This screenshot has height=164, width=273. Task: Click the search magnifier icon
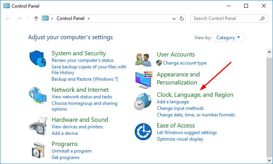point(262,18)
